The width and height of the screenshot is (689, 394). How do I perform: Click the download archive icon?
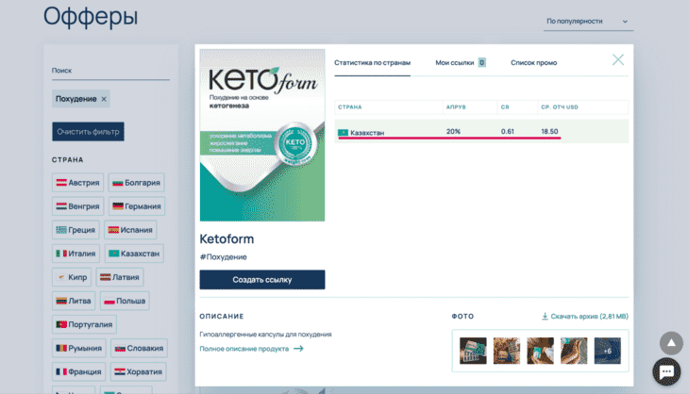point(545,316)
